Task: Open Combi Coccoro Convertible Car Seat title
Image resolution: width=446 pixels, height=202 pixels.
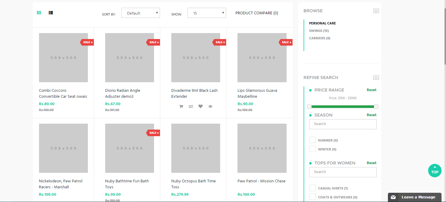Action: coord(63,93)
